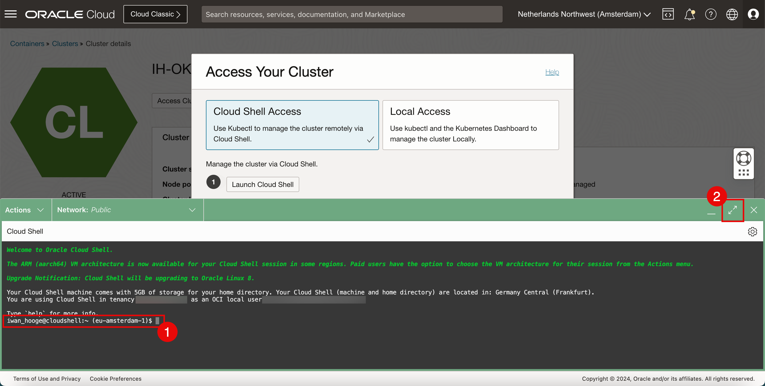
Task: Go to Clusters breadcrumb
Action: pyautogui.click(x=65, y=44)
